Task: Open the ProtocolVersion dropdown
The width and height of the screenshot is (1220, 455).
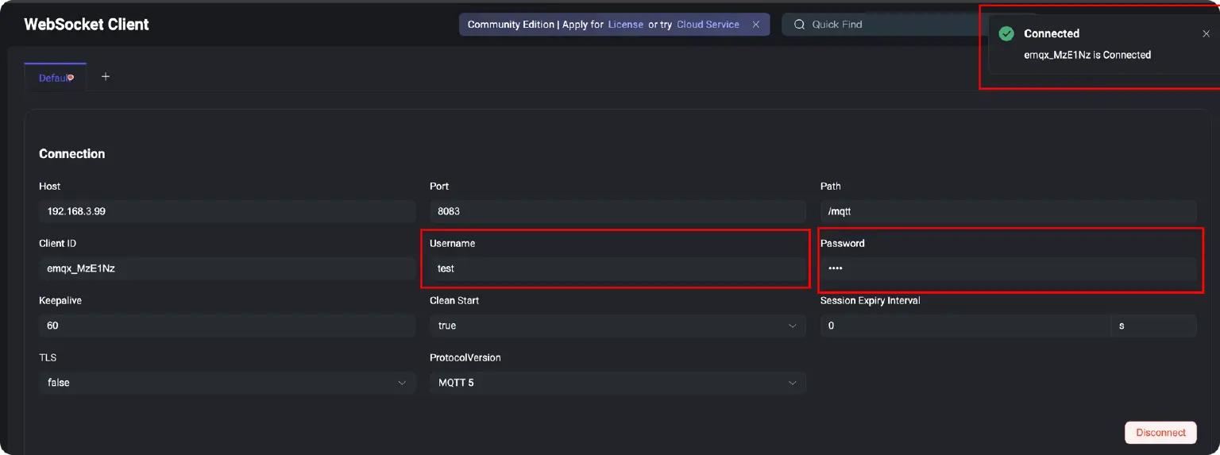Action: (617, 383)
